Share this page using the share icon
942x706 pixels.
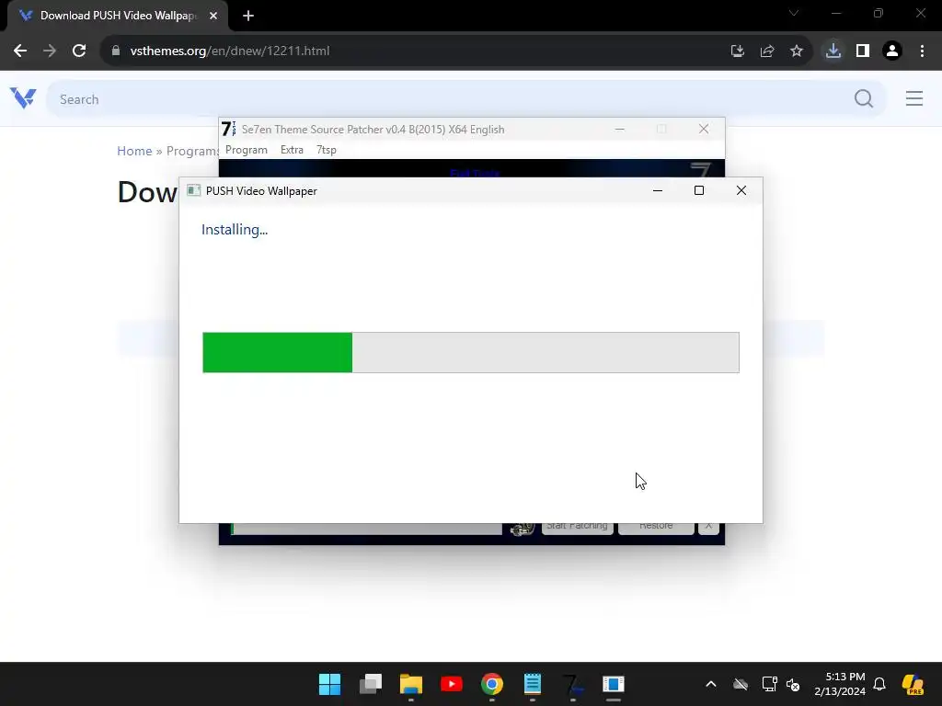(x=766, y=51)
